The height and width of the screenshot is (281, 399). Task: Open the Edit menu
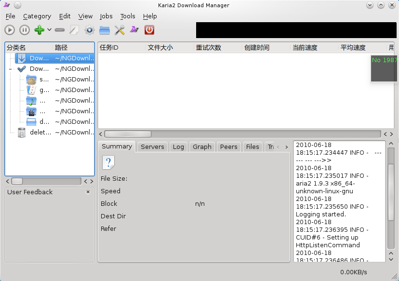65,16
